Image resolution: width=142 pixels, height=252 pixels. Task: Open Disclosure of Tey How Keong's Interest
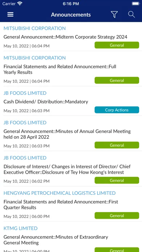coord(67,169)
